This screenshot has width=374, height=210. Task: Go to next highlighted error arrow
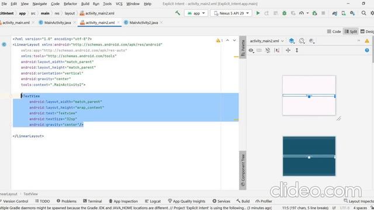[x=234, y=40]
